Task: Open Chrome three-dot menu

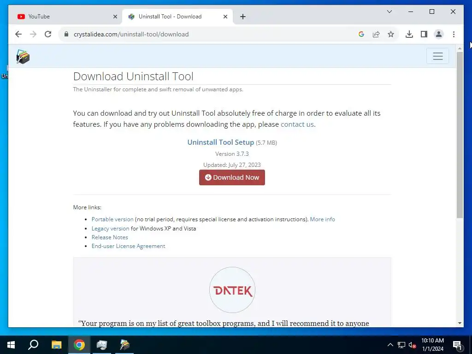Action: tap(454, 34)
